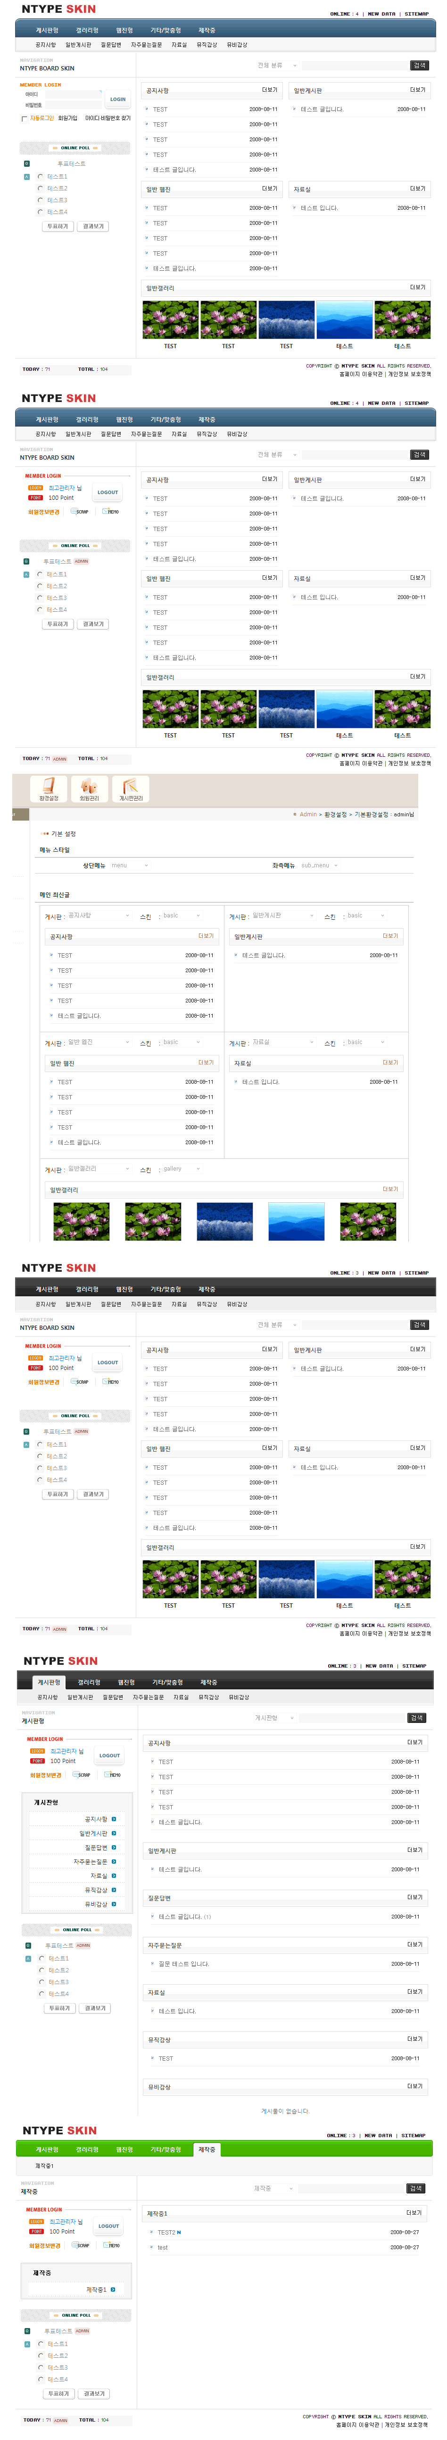Open 갤러리형 tab in the green navigation bar
The height and width of the screenshot is (2440, 447).
click(87, 2149)
